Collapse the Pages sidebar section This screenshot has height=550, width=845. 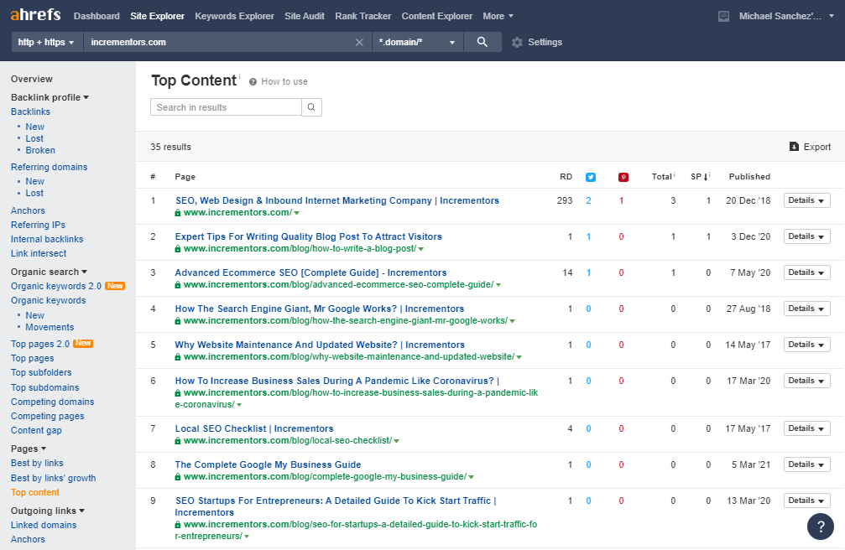click(28, 449)
